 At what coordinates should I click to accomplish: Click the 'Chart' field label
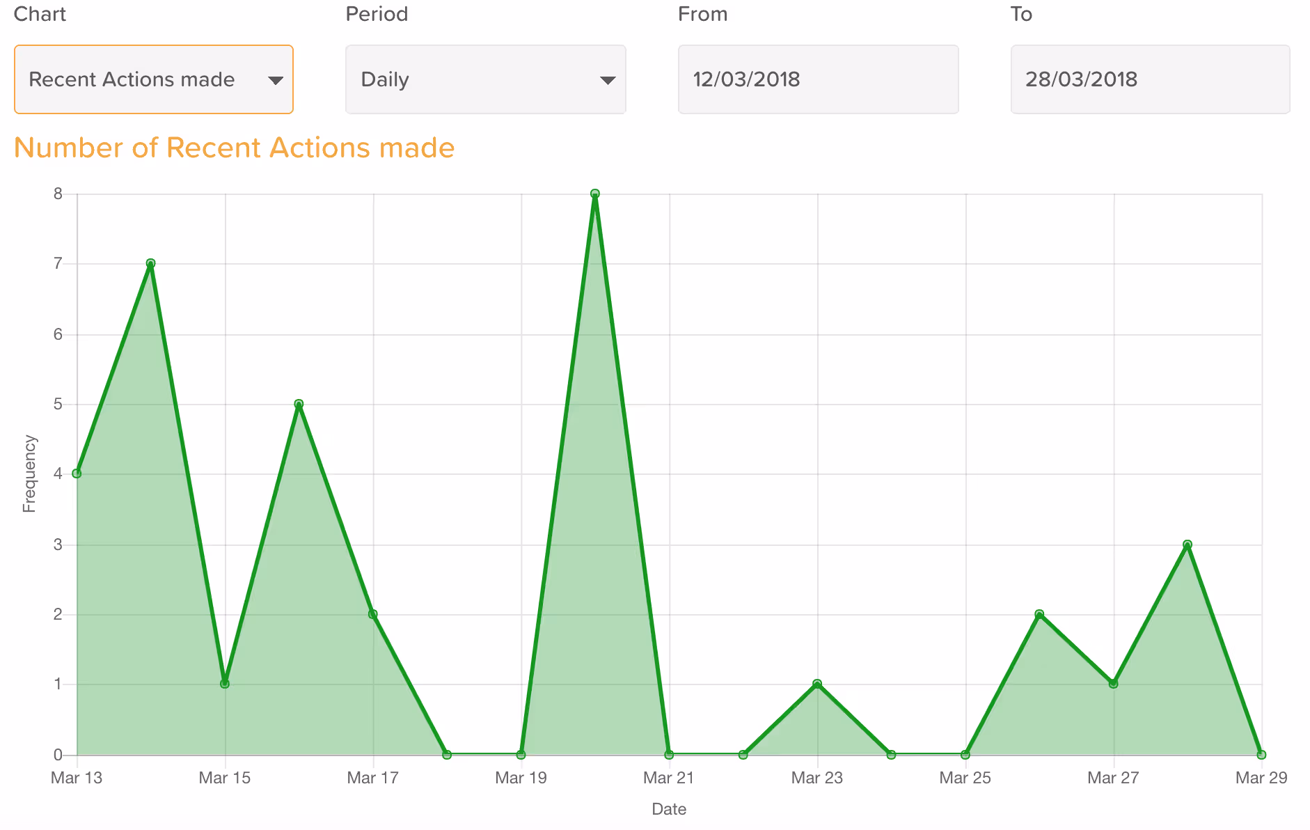(40, 14)
